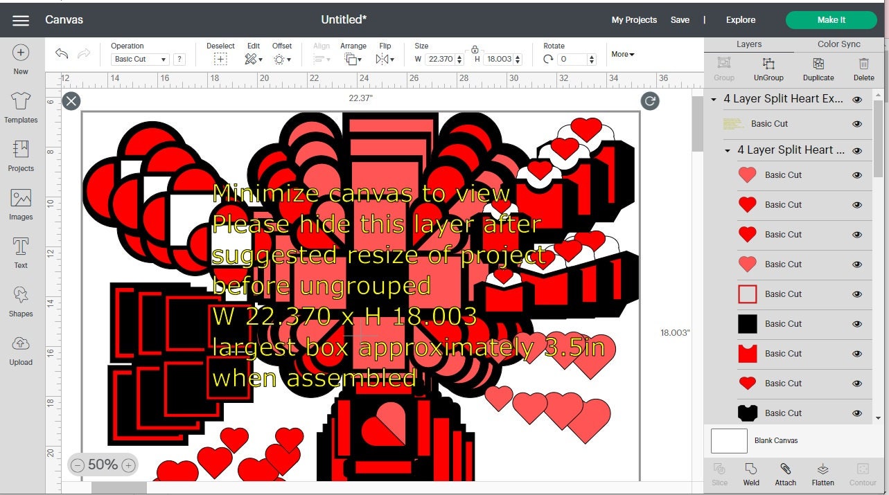
Task: Duplicate the selected layer
Action: 818,69
